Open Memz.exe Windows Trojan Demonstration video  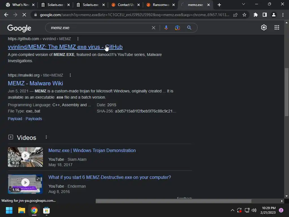pyautogui.click(x=92, y=150)
